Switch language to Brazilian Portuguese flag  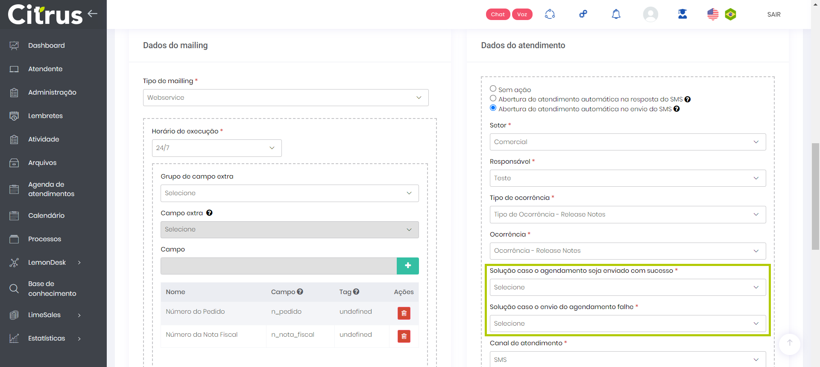tap(730, 14)
